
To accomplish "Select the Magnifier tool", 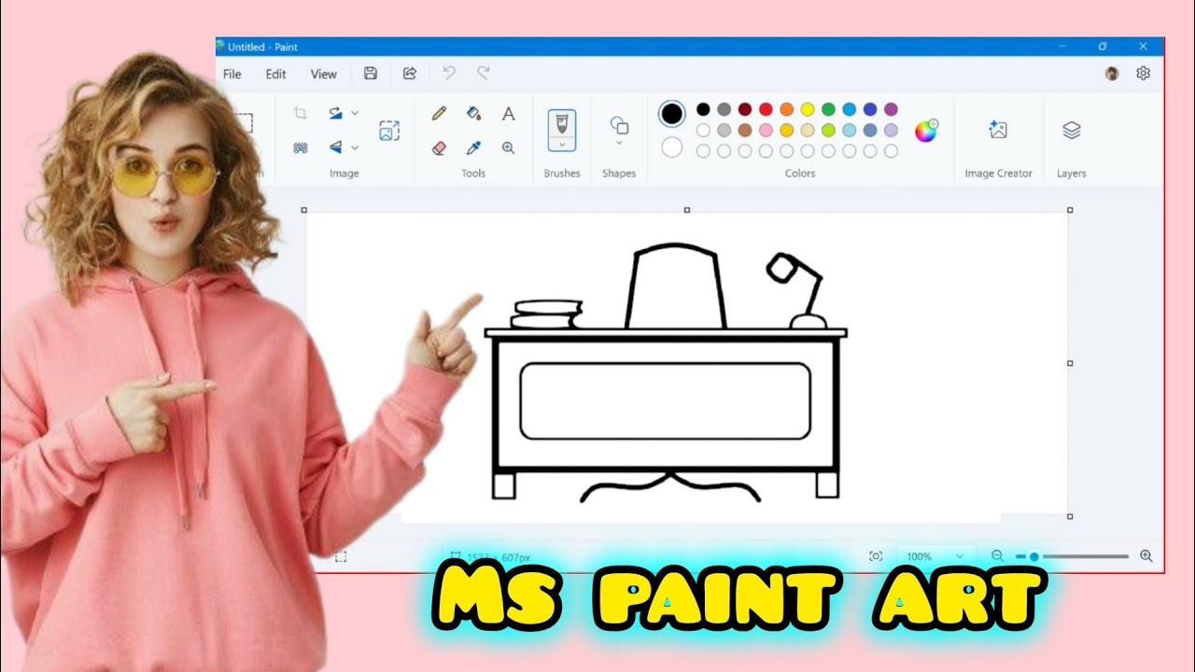I will [508, 147].
